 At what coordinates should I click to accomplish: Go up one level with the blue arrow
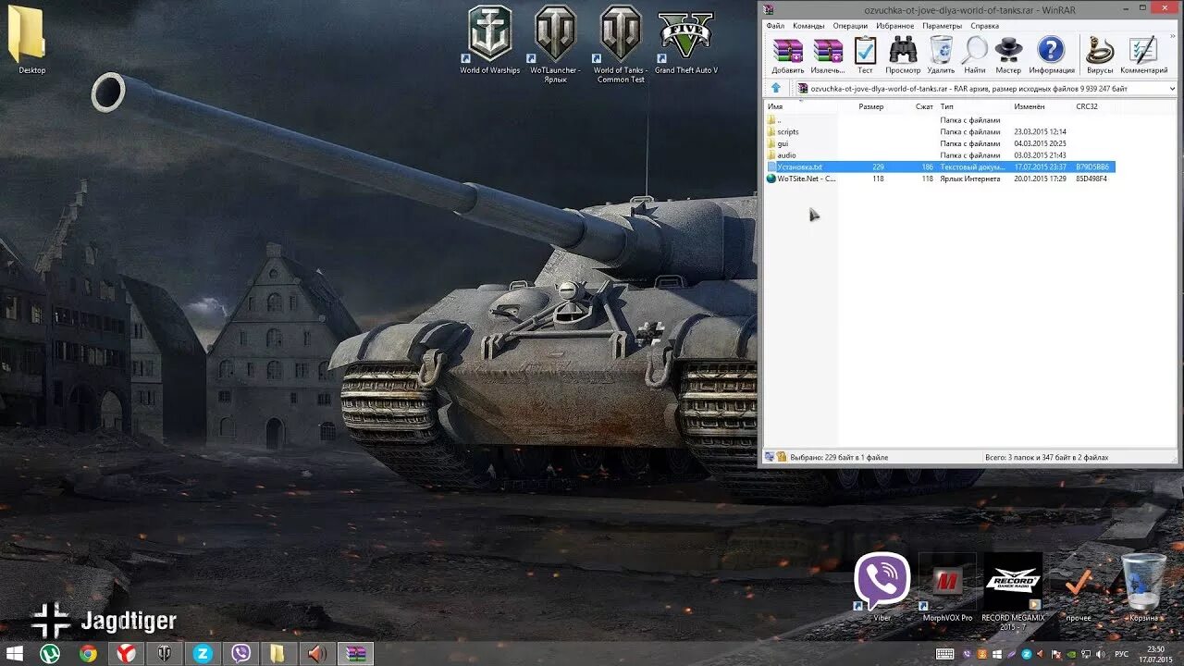tap(776, 88)
